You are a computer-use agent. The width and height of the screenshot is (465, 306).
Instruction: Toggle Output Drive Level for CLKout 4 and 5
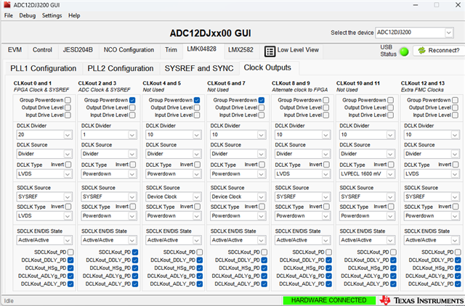pos(197,107)
